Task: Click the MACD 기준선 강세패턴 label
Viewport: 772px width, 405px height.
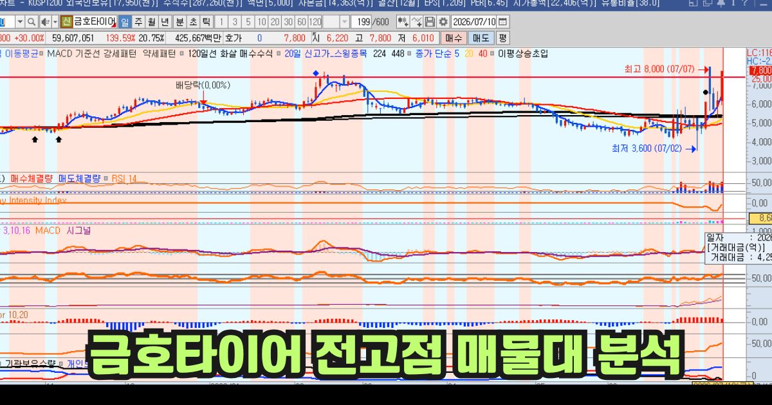Action: click(91, 54)
